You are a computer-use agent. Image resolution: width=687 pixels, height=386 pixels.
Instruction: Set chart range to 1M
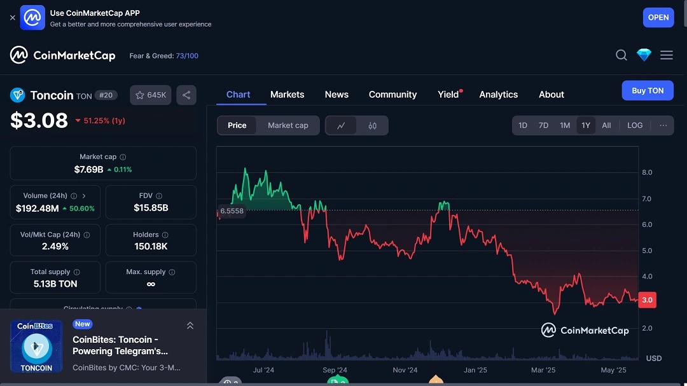pos(565,125)
